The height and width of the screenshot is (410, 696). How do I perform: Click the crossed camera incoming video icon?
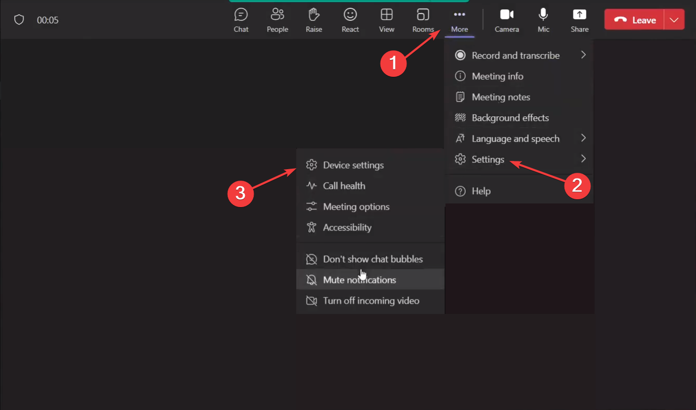pyautogui.click(x=311, y=300)
